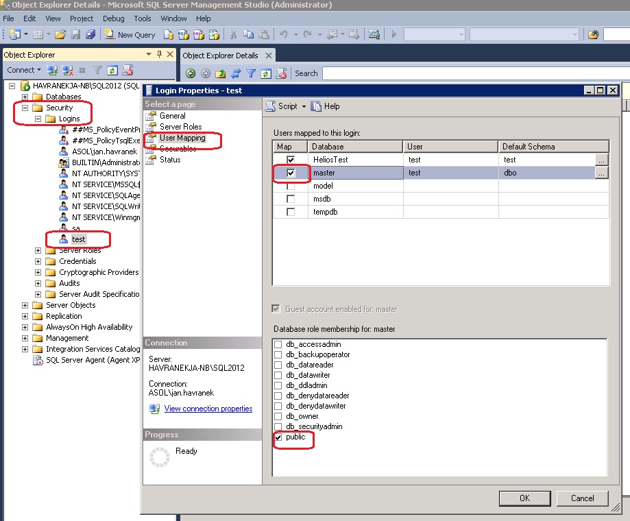Open the View connection properties link

(208, 409)
